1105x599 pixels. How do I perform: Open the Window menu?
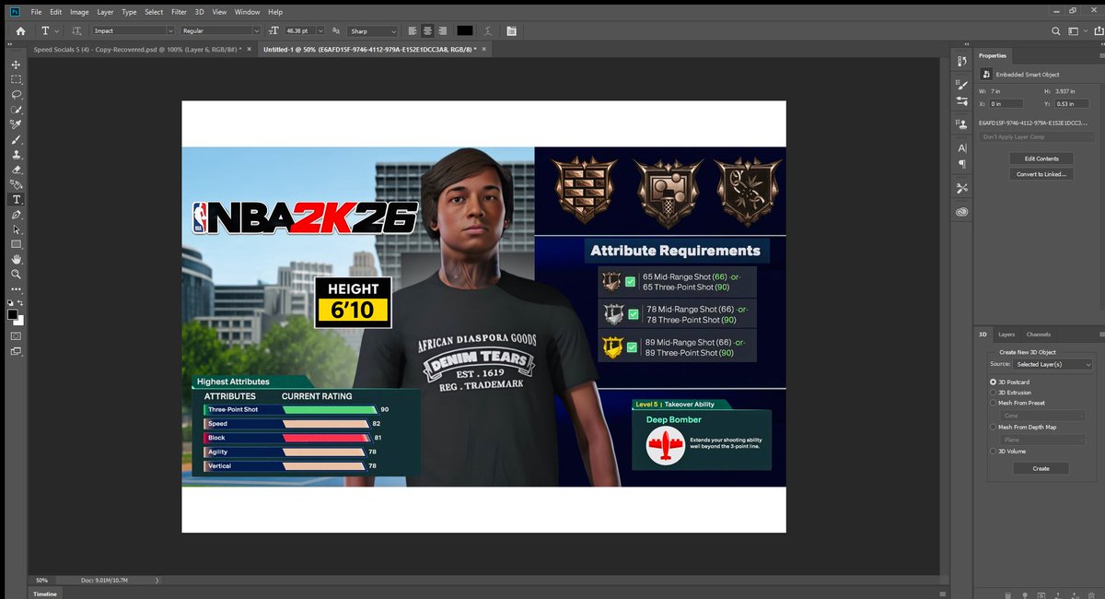tap(247, 12)
